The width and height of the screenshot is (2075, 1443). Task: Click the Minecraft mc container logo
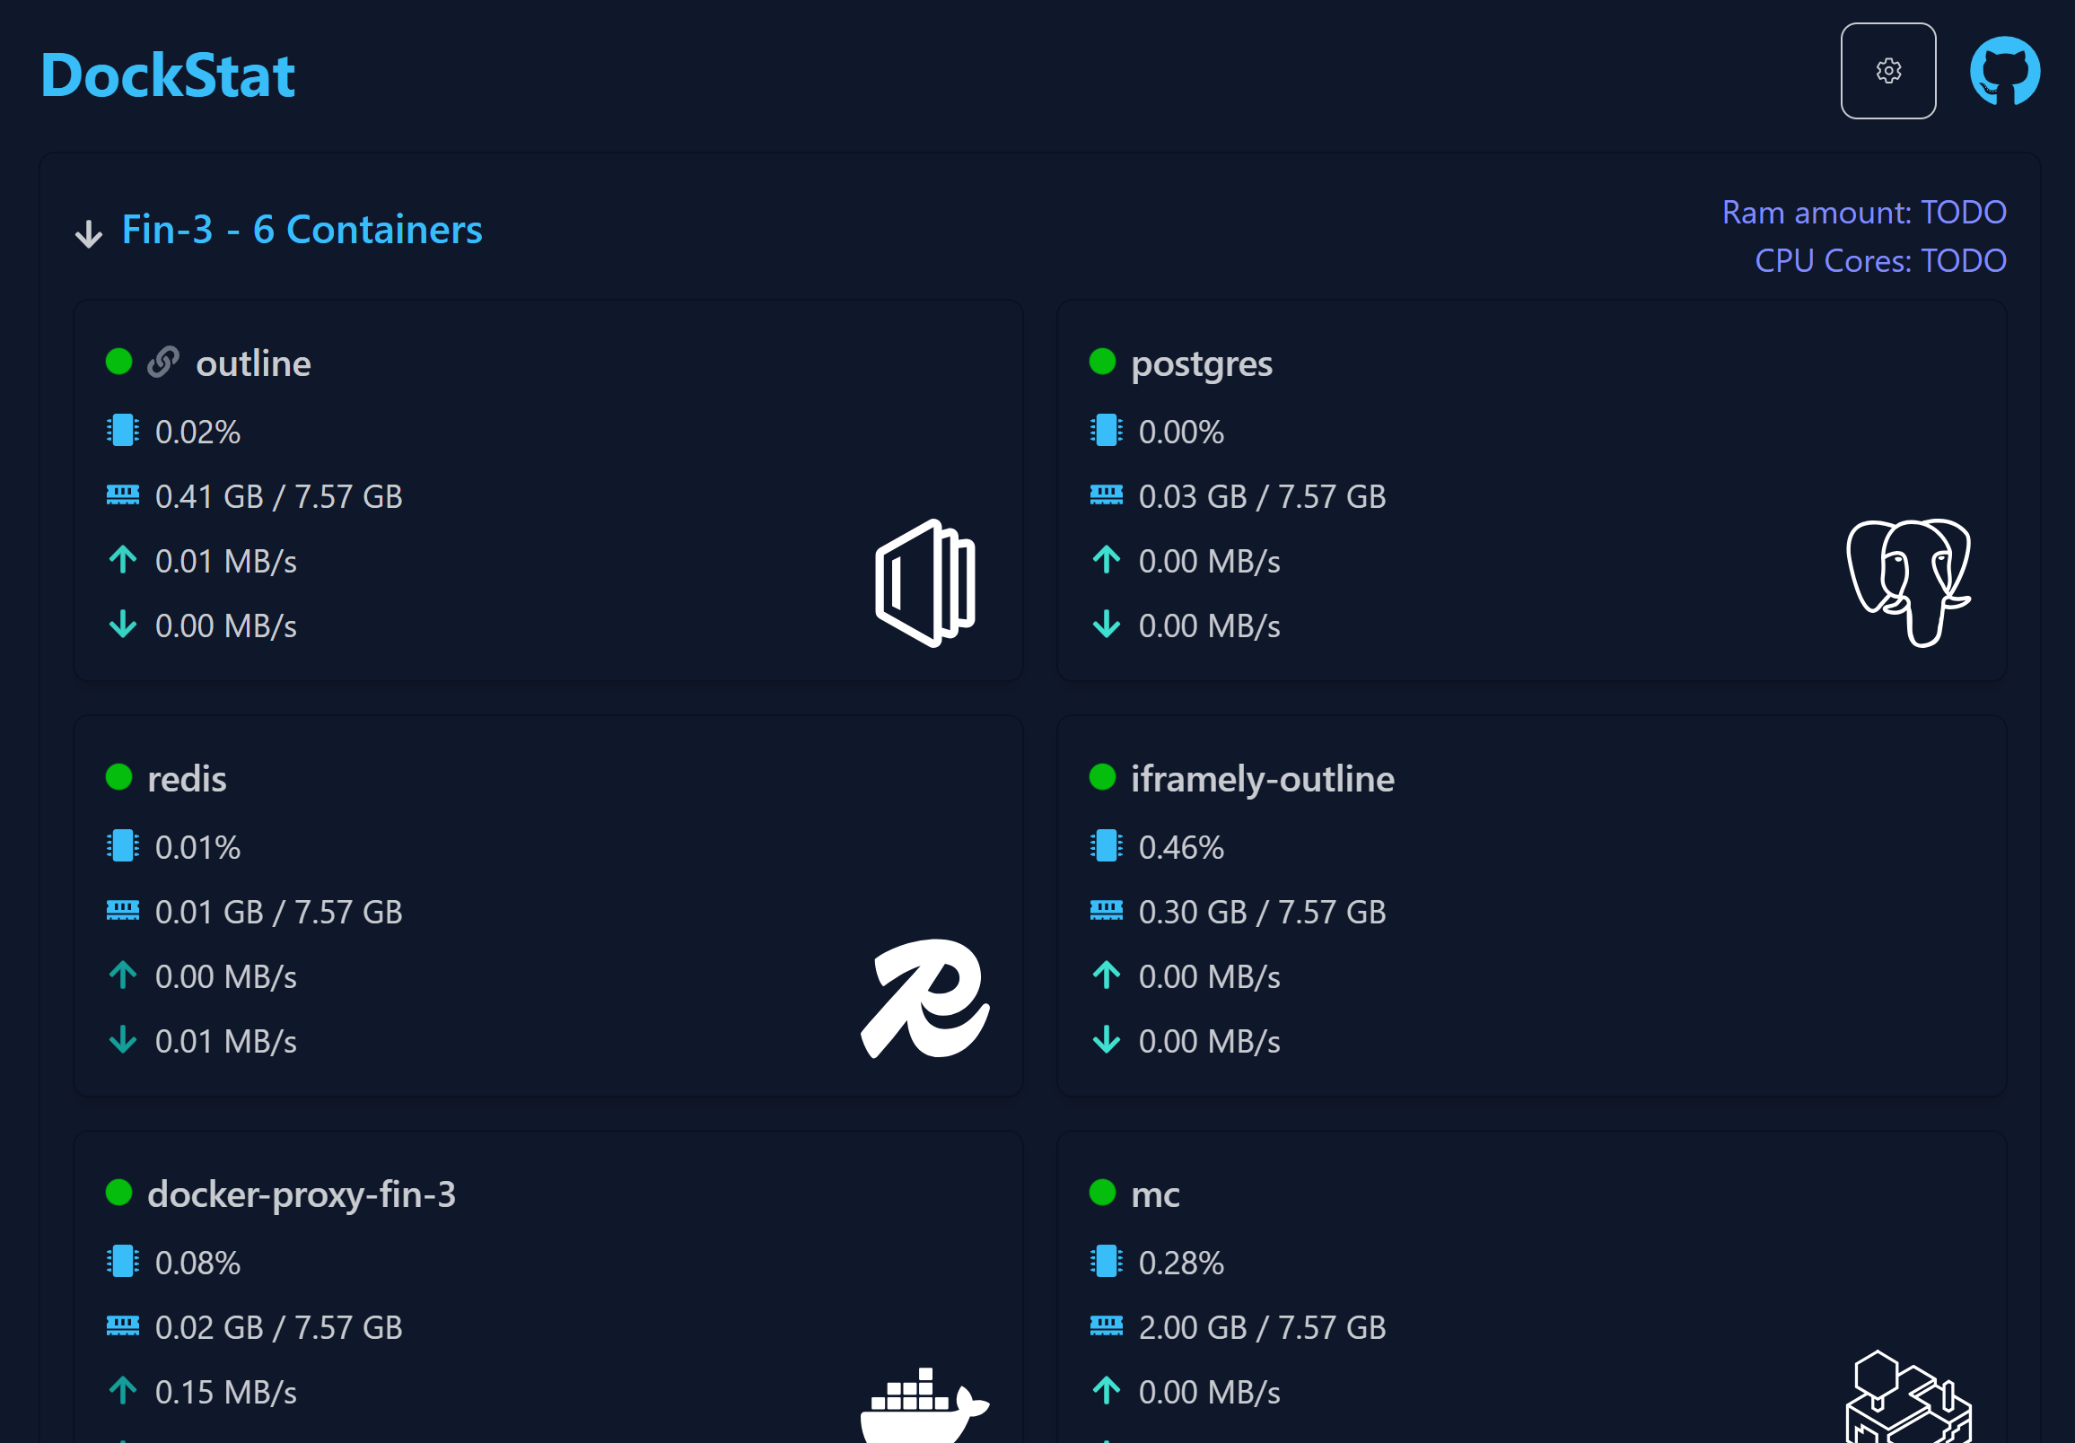1908,1396
